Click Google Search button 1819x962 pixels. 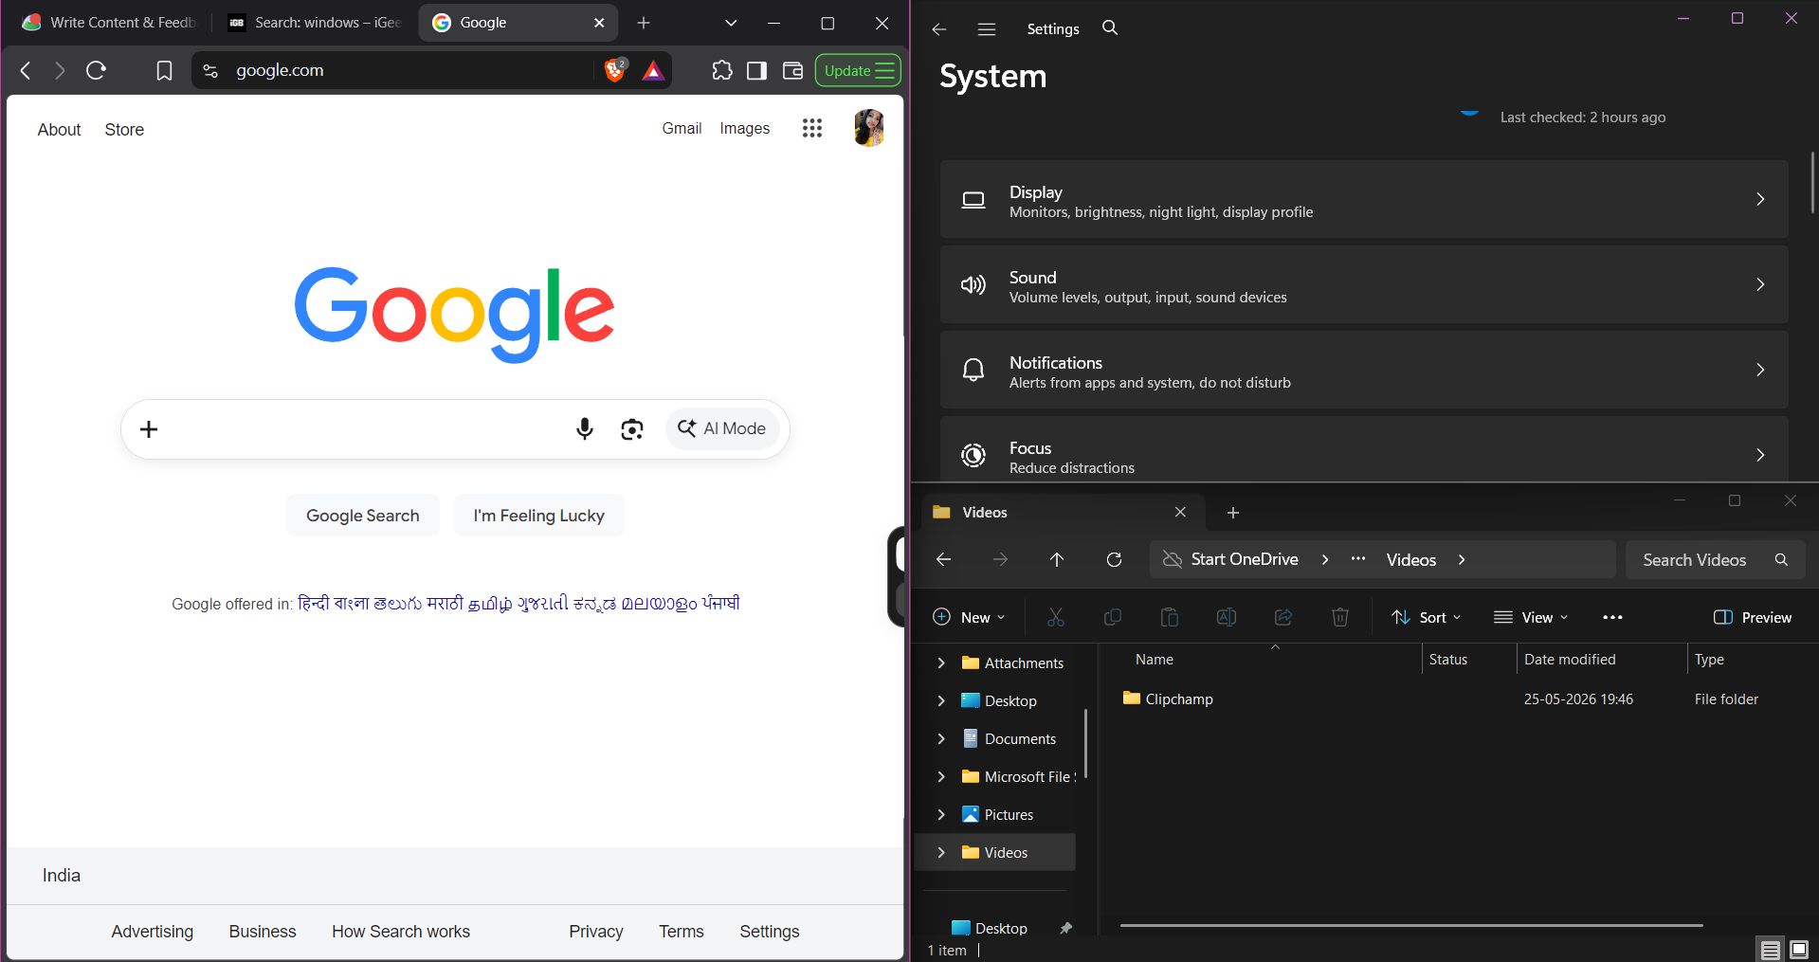pos(362,516)
